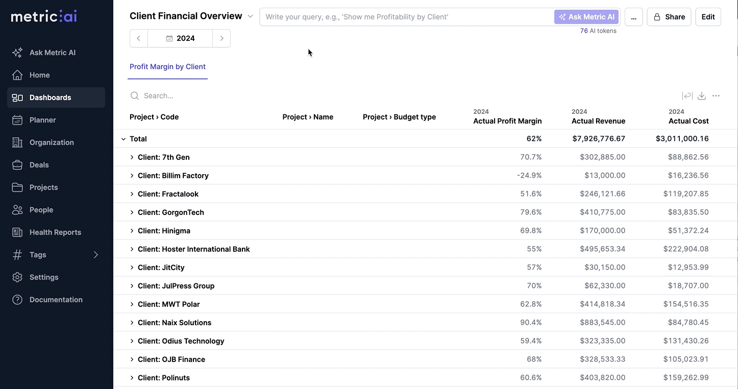Open the table's three-dot options menu
This screenshot has width=738, height=389.
coord(716,96)
